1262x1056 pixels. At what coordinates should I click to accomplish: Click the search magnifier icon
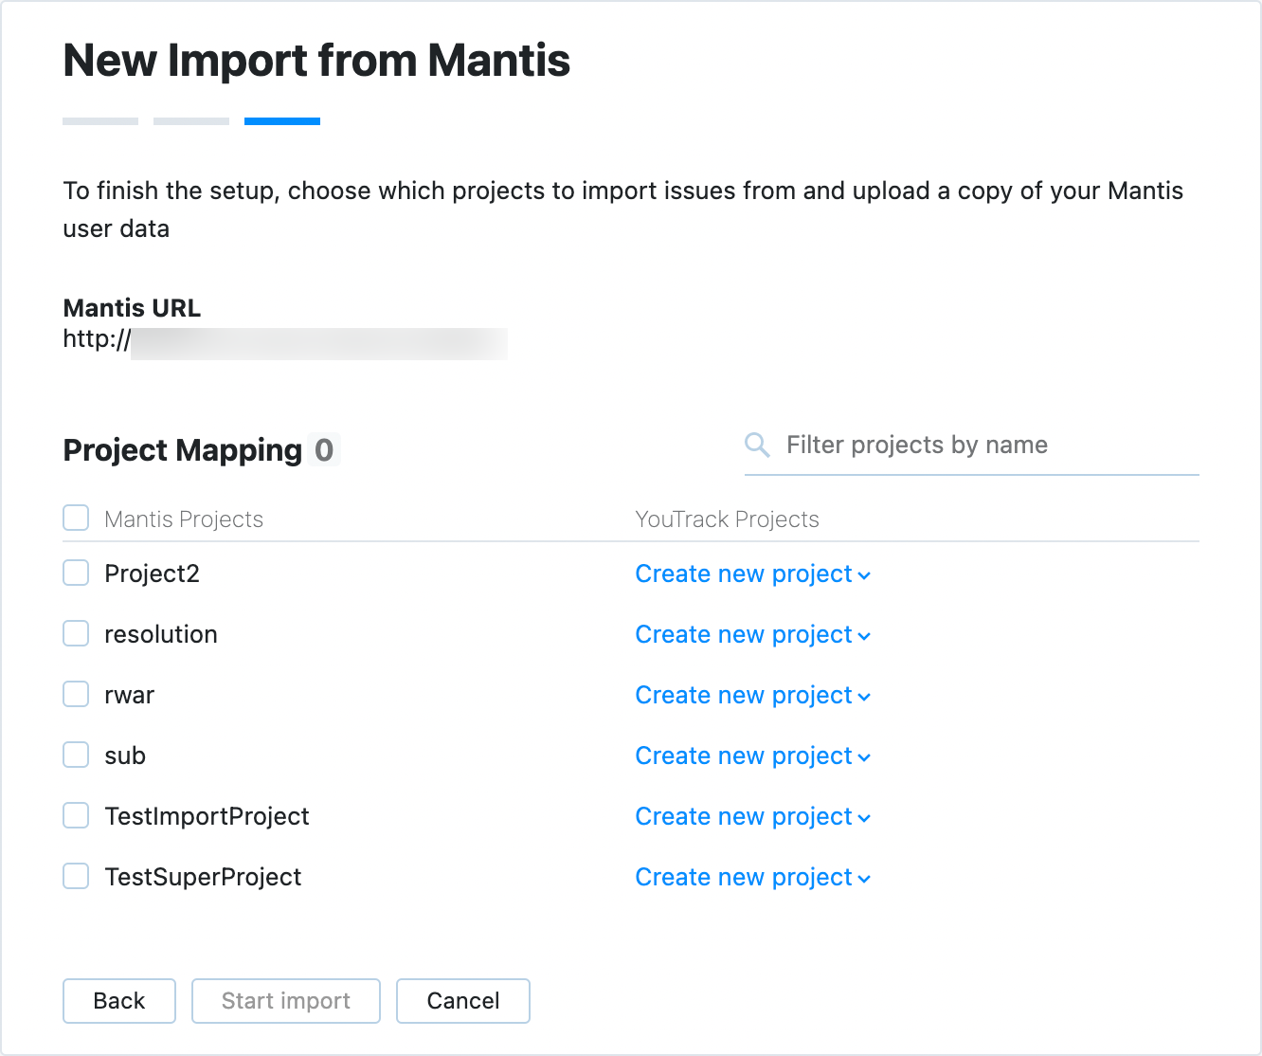coord(757,445)
